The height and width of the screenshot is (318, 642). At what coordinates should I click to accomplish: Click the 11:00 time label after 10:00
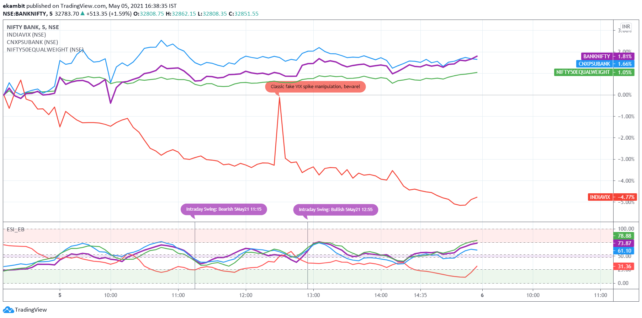tap(178, 295)
